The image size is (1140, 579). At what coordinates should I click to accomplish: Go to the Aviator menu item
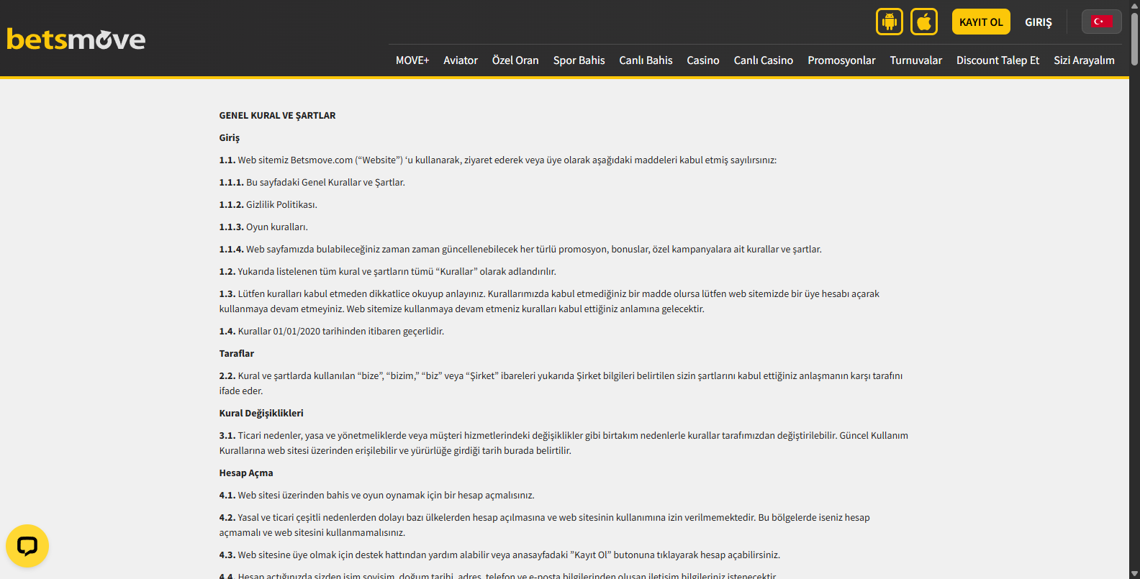(x=461, y=60)
